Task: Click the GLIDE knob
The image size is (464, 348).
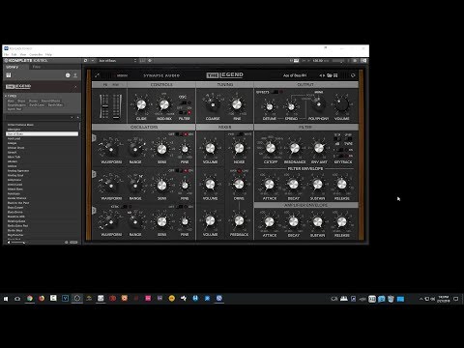Action: [141, 104]
